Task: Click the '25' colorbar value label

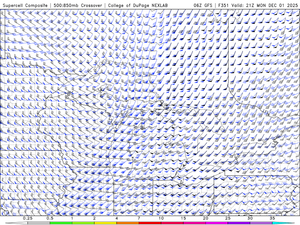Action: click(x=228, y=218)
